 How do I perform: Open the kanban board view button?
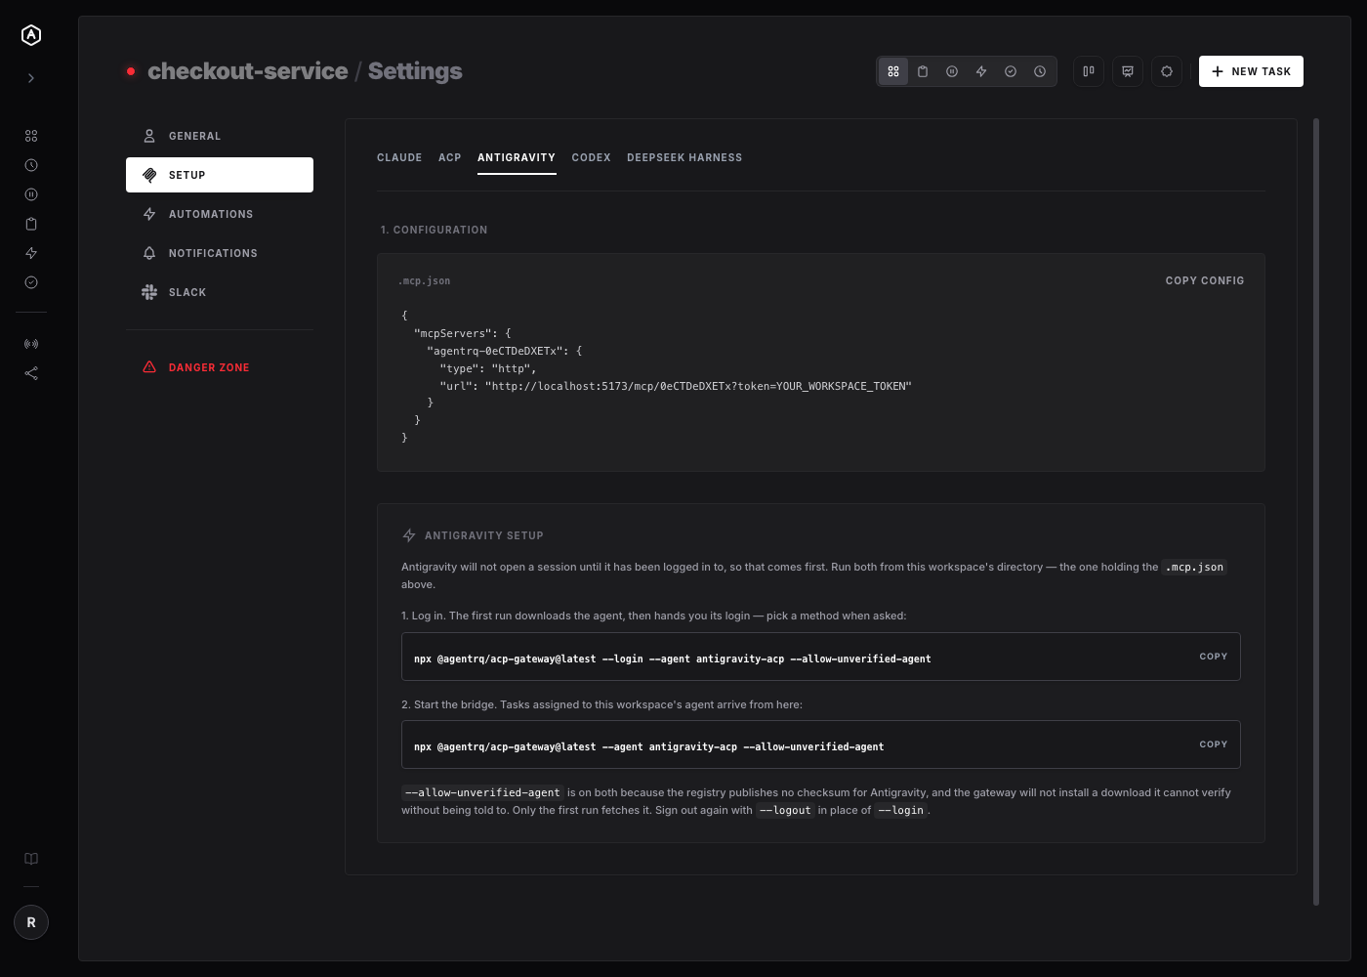tap(1089, 71)
